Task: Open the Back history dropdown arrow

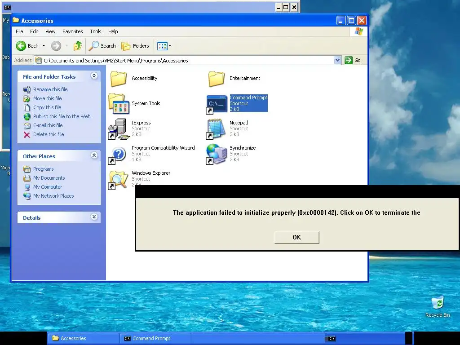Action: pos(44,46)
